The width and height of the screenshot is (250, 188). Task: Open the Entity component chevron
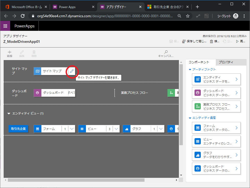(x=237, y=79)
